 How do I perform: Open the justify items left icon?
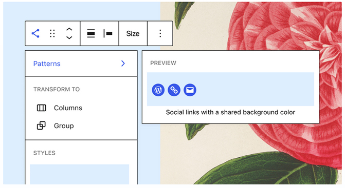(108, 33)
